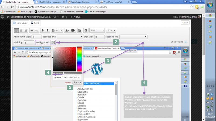
Task: Open Chrome from the taskbar
Action: [x=210, y=16]
